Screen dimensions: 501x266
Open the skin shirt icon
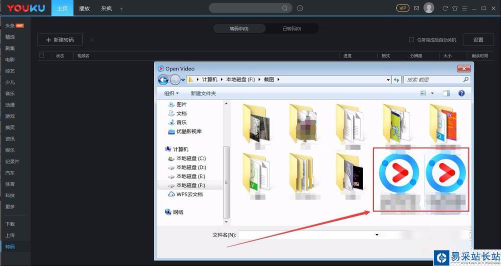click(455, 8)
